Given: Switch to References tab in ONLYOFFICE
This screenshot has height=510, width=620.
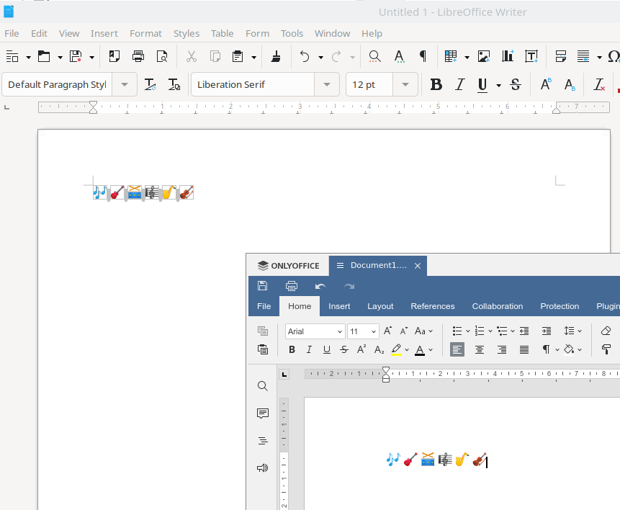Looking at the screenshot, I should (x=433, y=306).
